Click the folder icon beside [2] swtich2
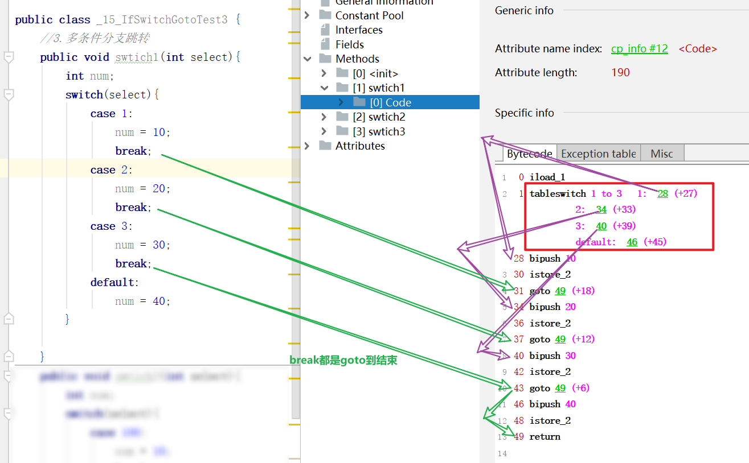The image size is (749, 463). tap(342, 117)
